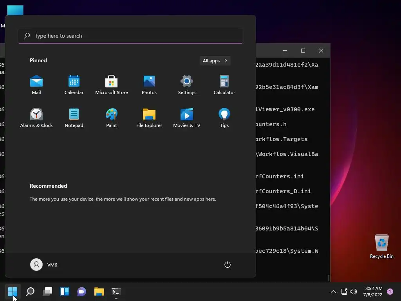Minimize the terminal window behind Start
Image resolution: width=401 pixels, height=301 pixels.
[285, 51]
